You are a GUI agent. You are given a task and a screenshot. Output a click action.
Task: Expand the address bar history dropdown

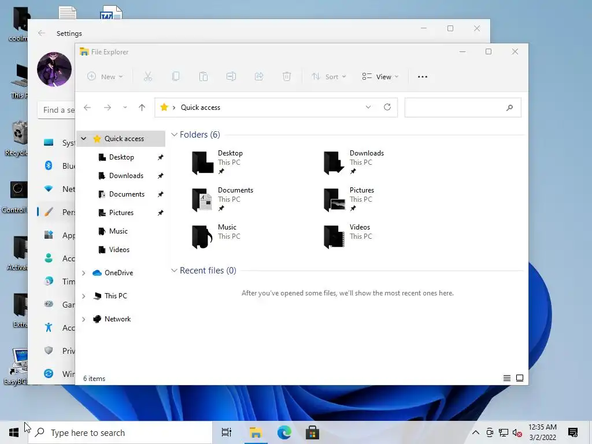[368, 107]
